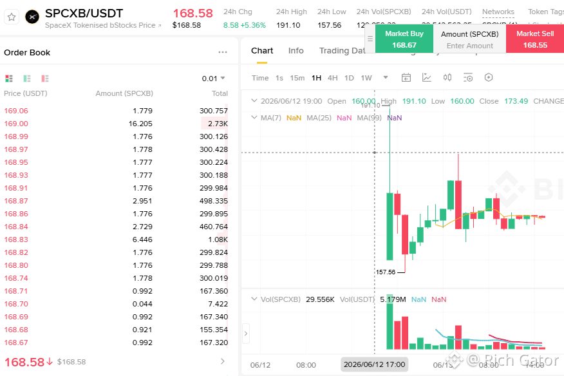The width and height of the screenshot is (564, 376).
Task: Select ask price 168.86 in order book
Action: [16, 214]
